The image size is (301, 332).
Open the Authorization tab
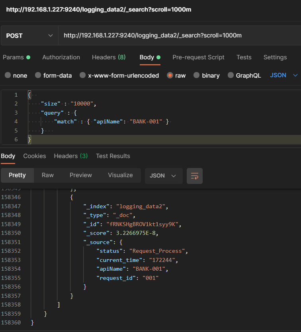pos(61,57)
